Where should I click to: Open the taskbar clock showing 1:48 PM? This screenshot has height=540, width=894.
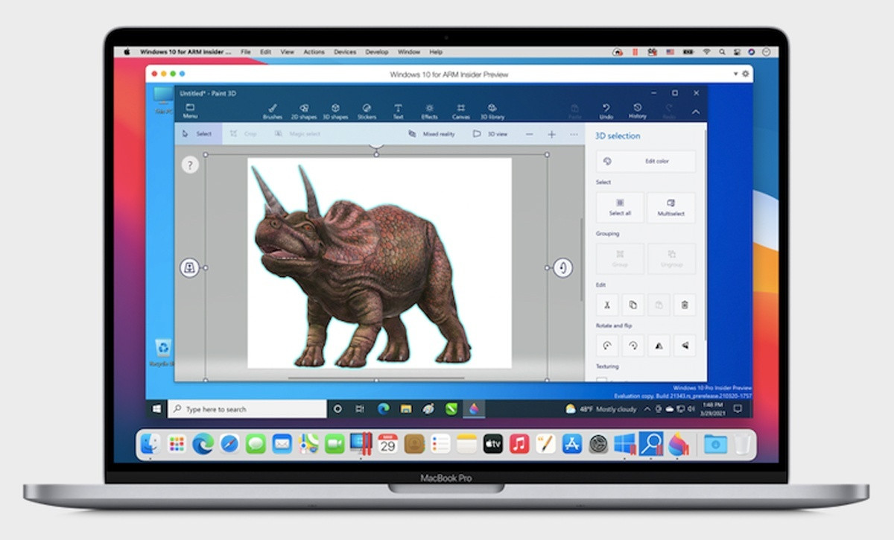click(x=714, y=409)
